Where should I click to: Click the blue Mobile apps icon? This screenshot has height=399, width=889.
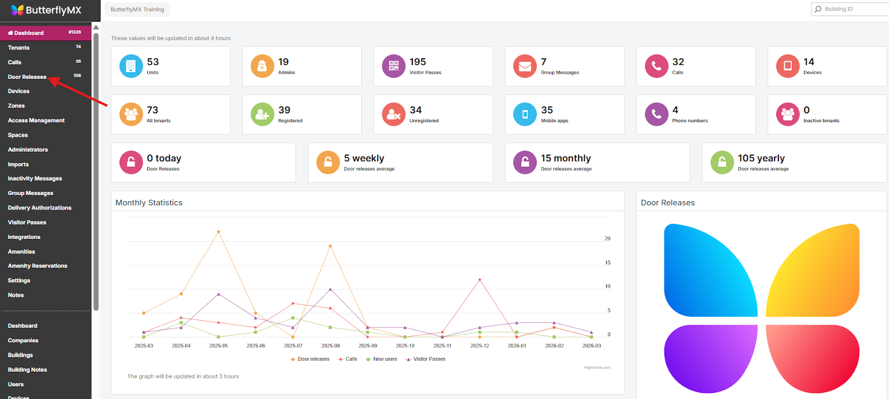click(525, 114)
